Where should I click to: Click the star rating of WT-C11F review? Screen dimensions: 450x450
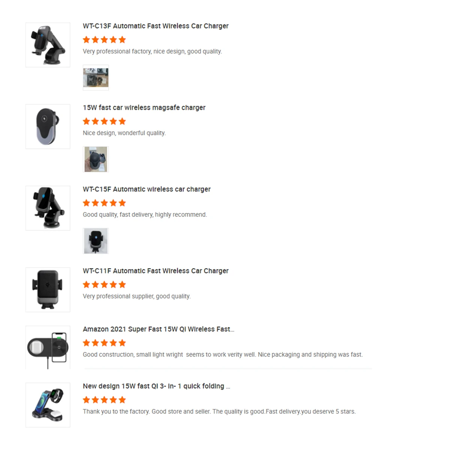click(x=104, y=285)
